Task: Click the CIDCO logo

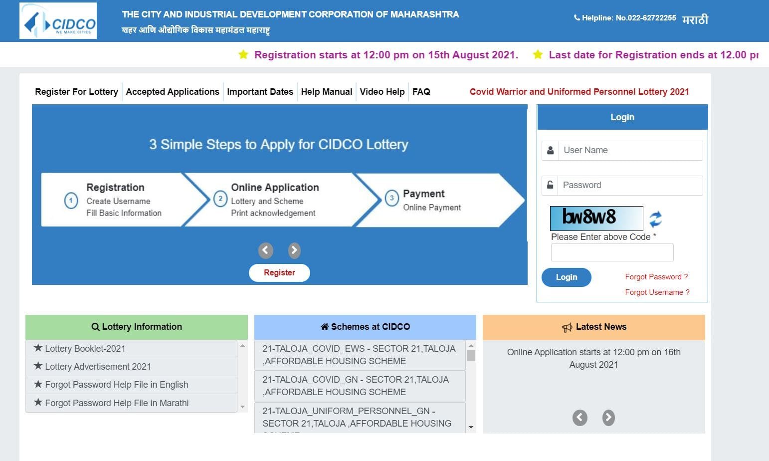Action: (x=58, y=21)
